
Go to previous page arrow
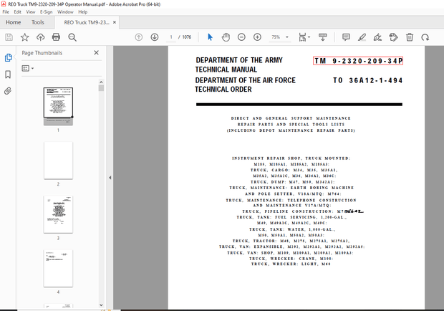[138, 37]
